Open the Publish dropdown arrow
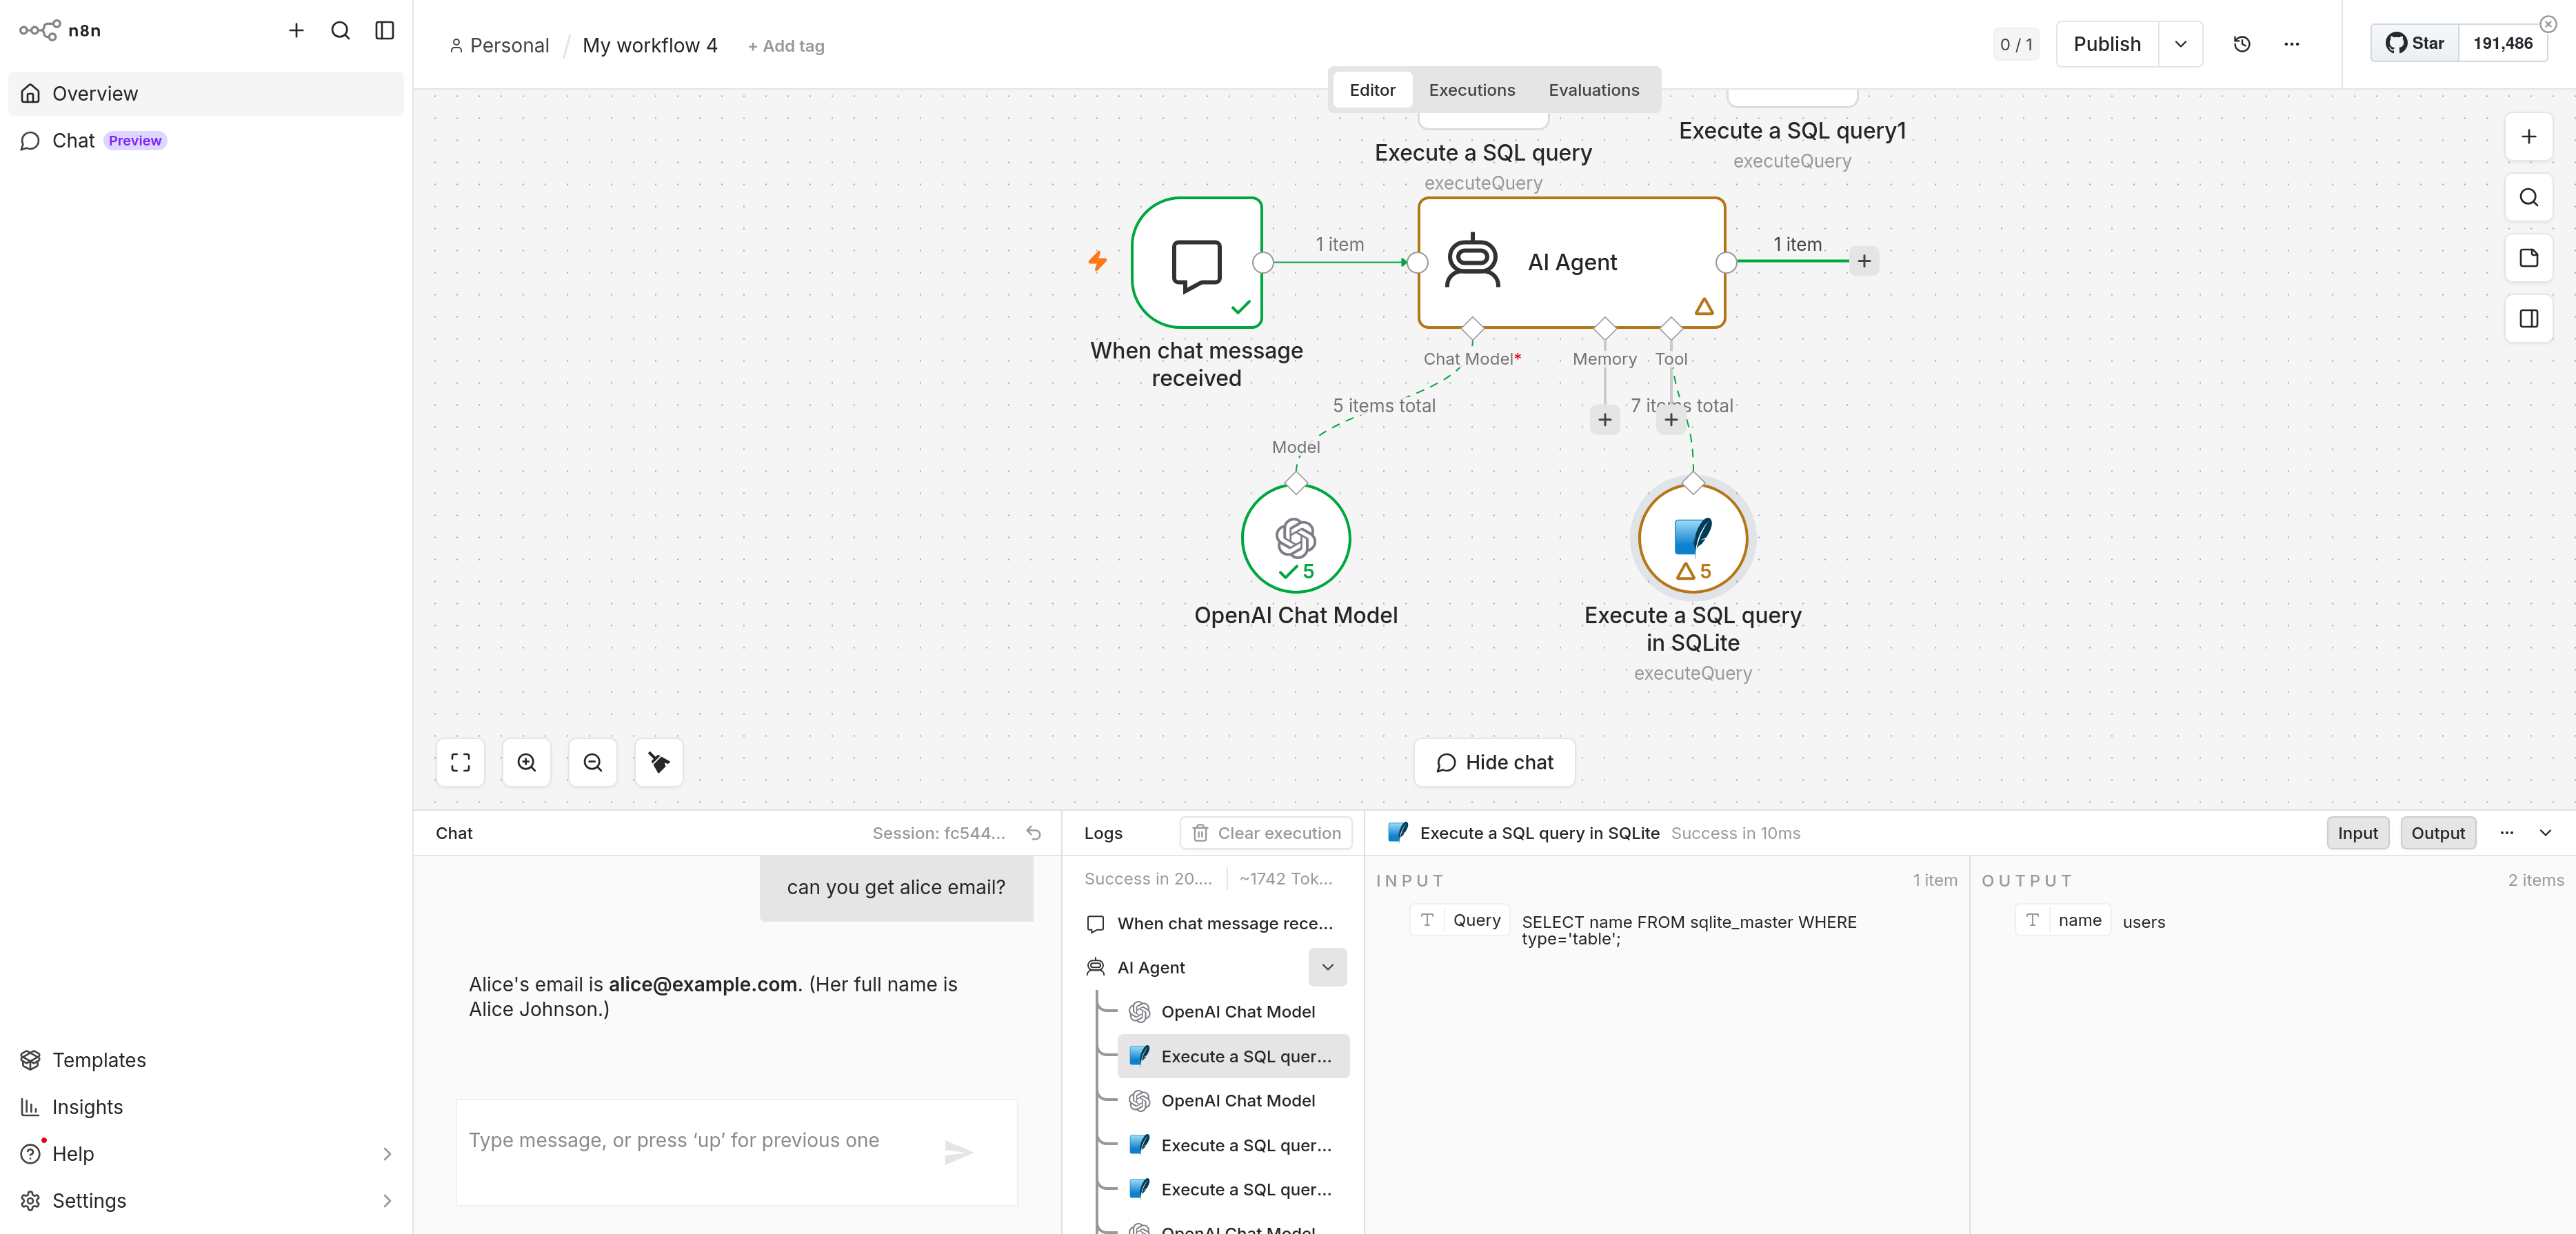 (x=2180, y=44)
